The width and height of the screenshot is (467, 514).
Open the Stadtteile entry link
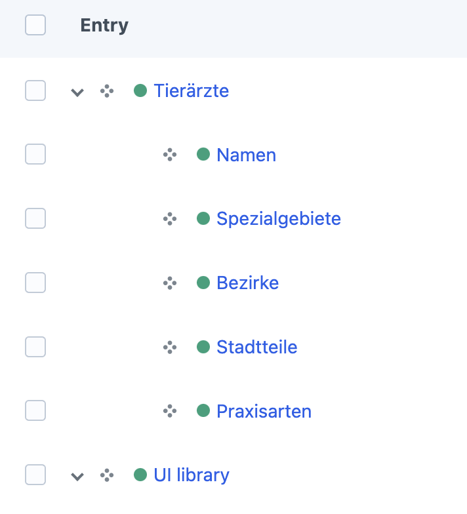257,347
